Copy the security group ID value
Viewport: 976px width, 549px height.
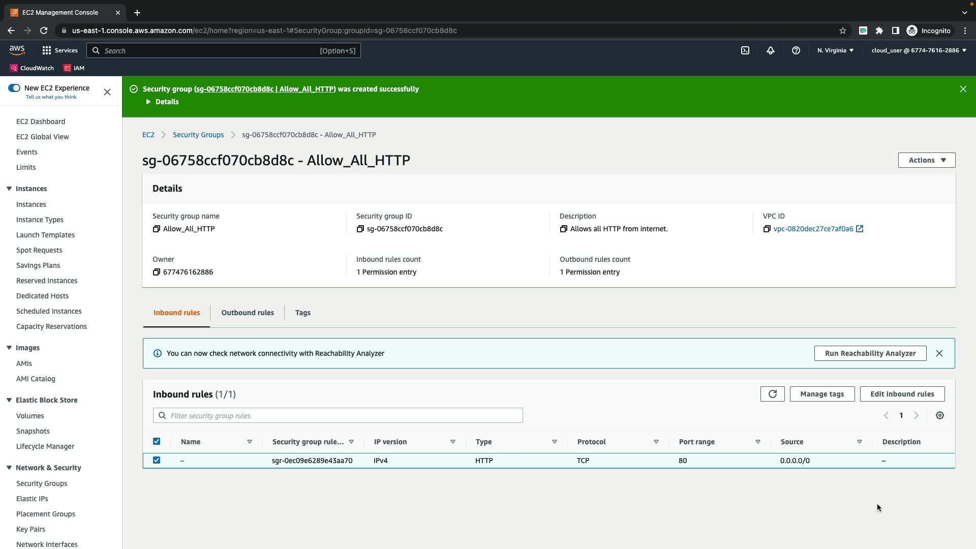tap(360, 229)
